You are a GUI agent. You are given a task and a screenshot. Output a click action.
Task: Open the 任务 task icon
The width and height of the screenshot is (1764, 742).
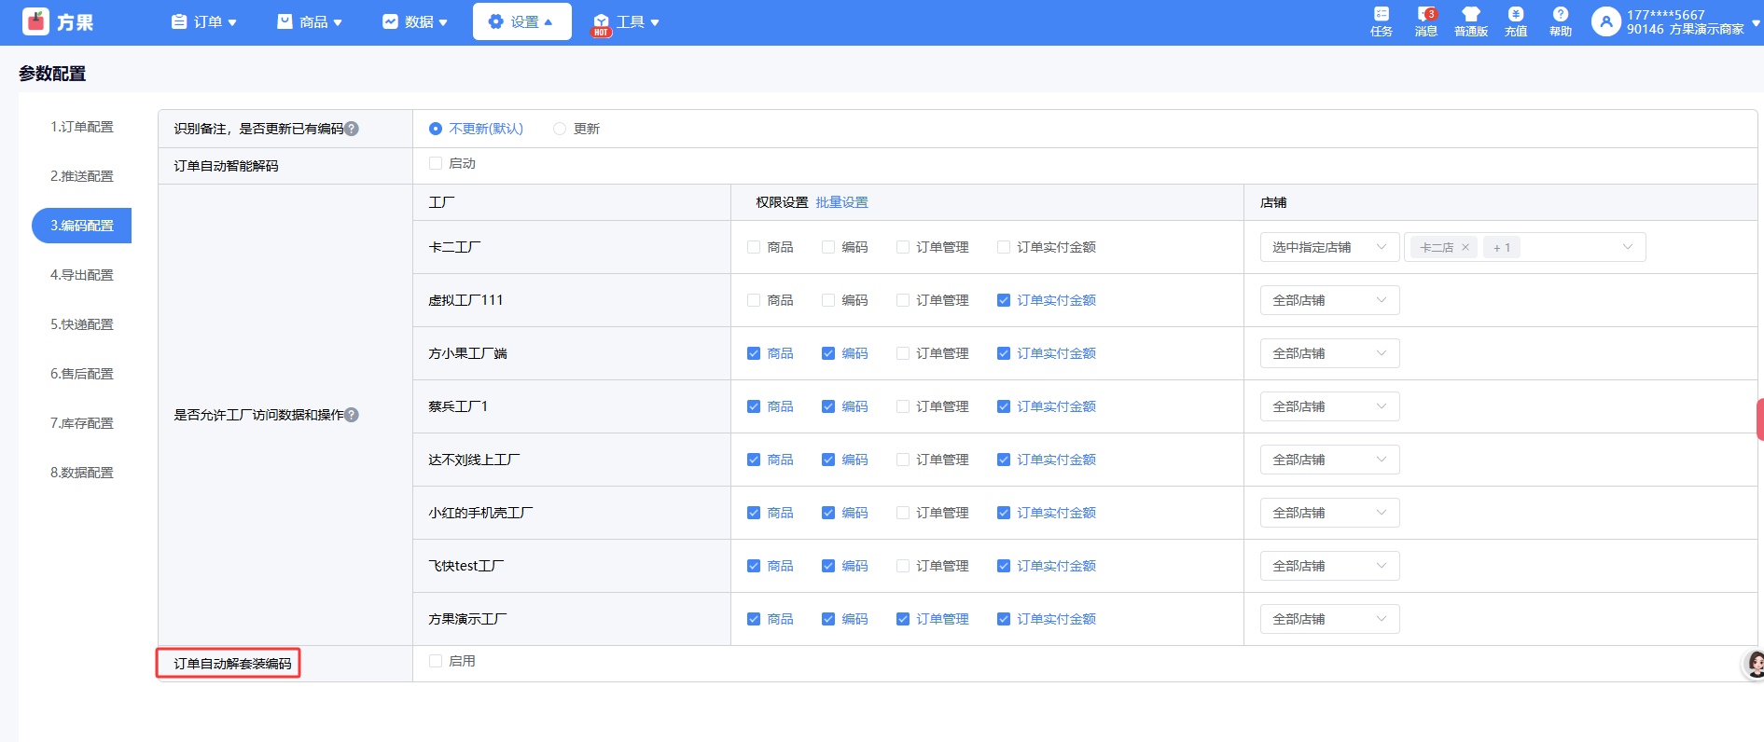tap(1382, 15)
